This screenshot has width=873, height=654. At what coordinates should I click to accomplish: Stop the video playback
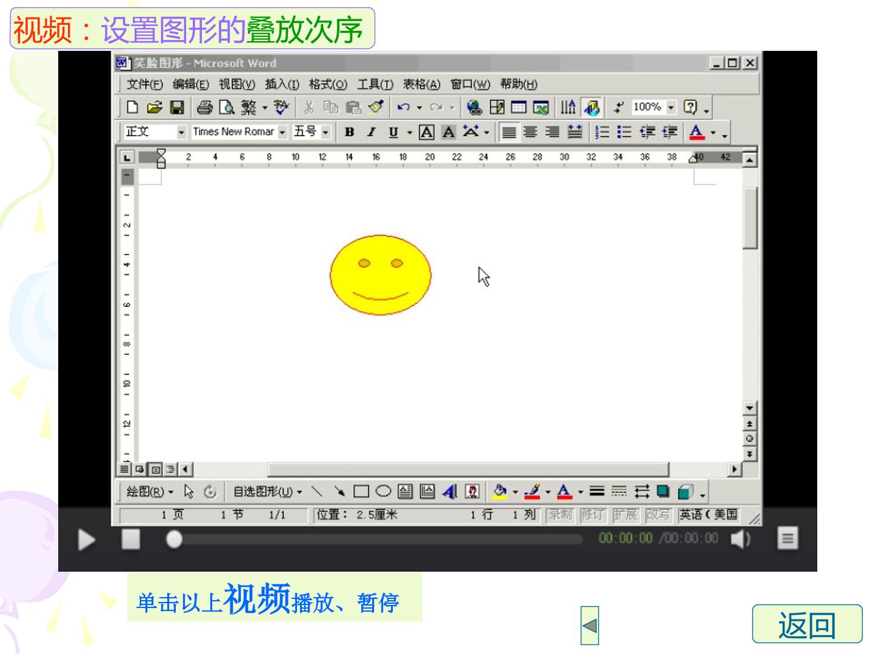131,539
